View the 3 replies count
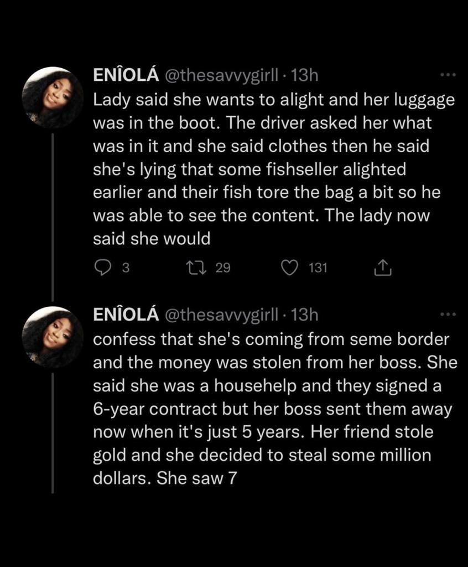The image size is (468, 567). coord(125,268)
